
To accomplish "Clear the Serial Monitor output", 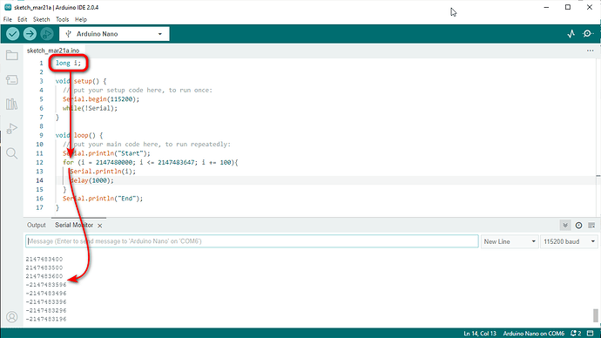I will click(591, 226).
